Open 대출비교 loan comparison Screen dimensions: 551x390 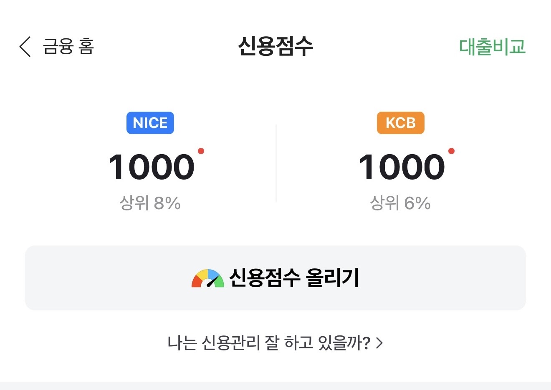coord(492,47)
